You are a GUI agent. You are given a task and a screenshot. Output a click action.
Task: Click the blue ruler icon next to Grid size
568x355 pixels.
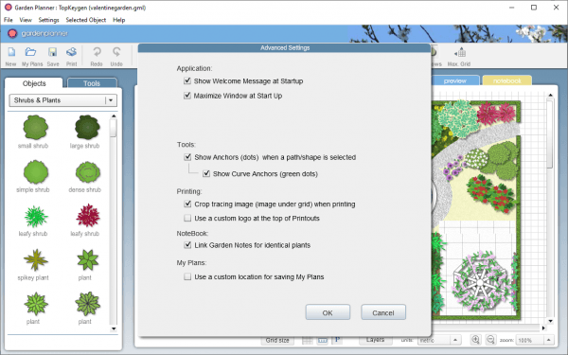[x=323, y=340]
